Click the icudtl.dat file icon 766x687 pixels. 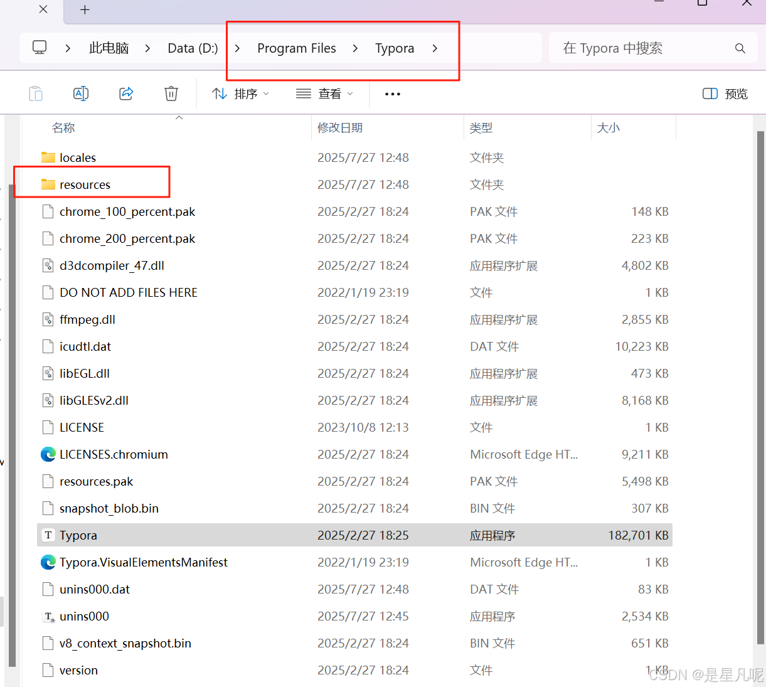pos(48,346)
